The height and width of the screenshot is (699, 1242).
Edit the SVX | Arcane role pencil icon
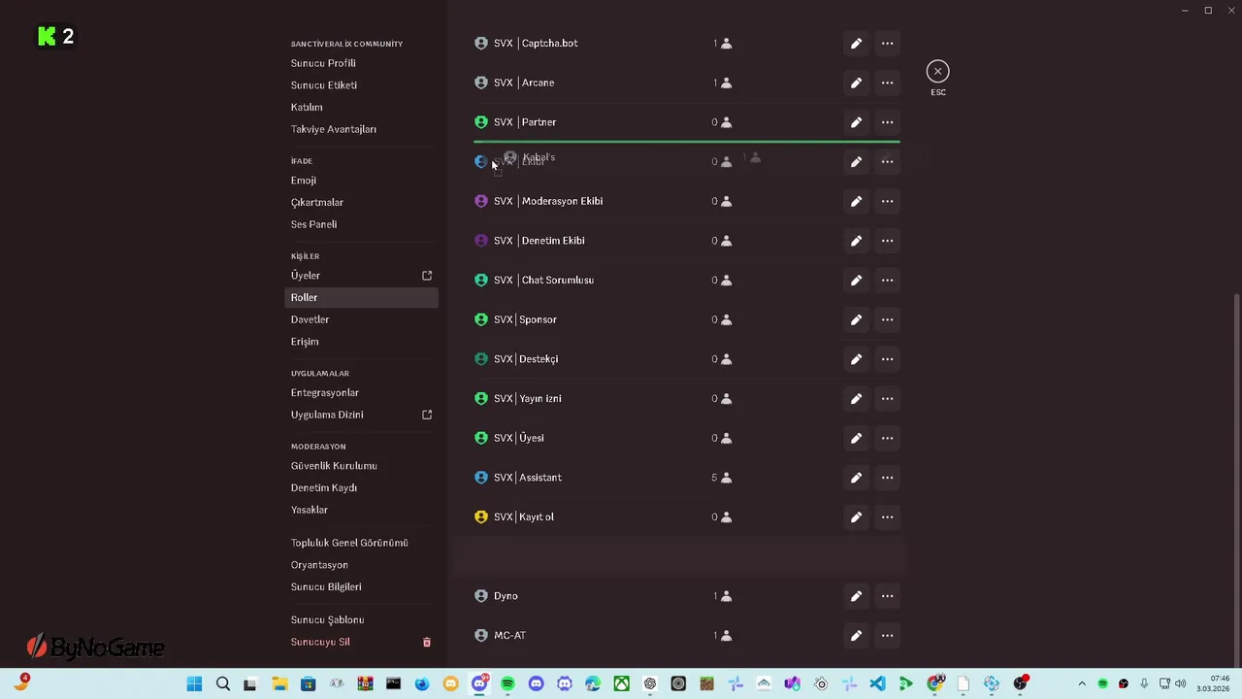coord(856,83)
